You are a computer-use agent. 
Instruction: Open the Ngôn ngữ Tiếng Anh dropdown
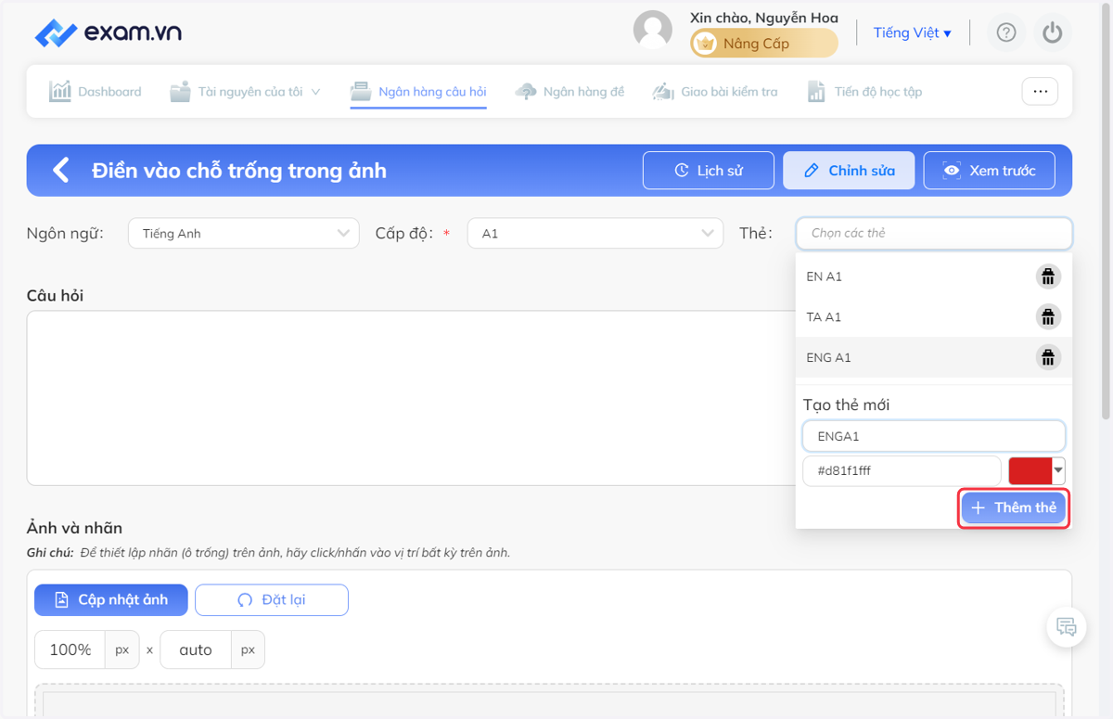[x=243, y=233]
